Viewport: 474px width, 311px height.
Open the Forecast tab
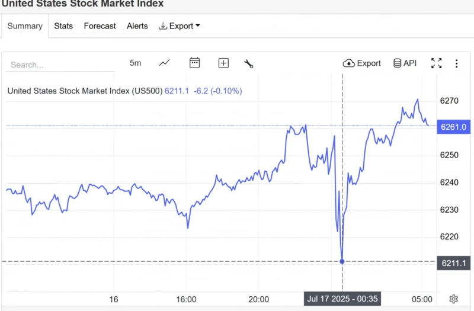(100, 26)
